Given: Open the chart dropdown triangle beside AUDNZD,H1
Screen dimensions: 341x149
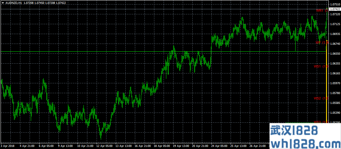Looking at the screenshot, I should 3,3.
